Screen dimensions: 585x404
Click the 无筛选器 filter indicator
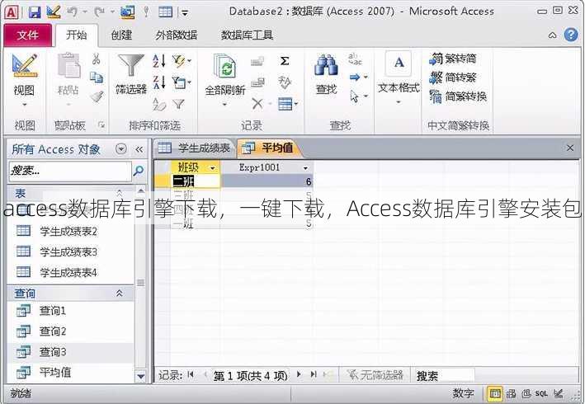(375, 375)
